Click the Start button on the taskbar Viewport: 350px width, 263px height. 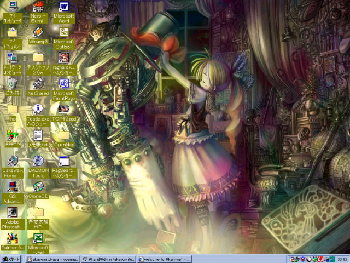tap(11, 259)
